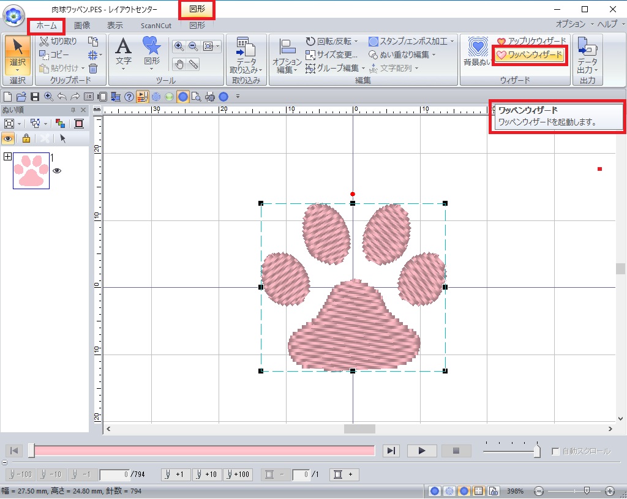This screenshot has height=499, width=627.
Task: Select the Text (文字) tool
Action: (124, 51)
